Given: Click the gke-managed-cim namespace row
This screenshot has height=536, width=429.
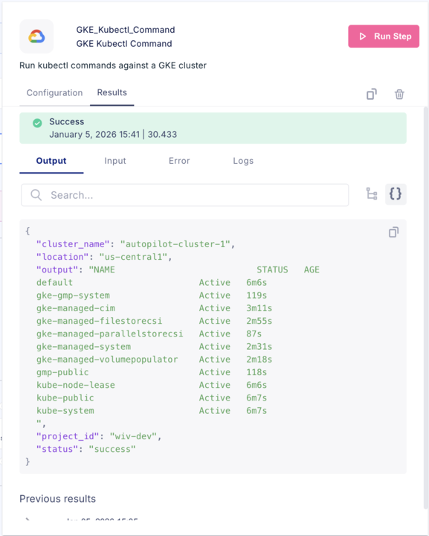Looking at the screenshot, I should point(154,308).
